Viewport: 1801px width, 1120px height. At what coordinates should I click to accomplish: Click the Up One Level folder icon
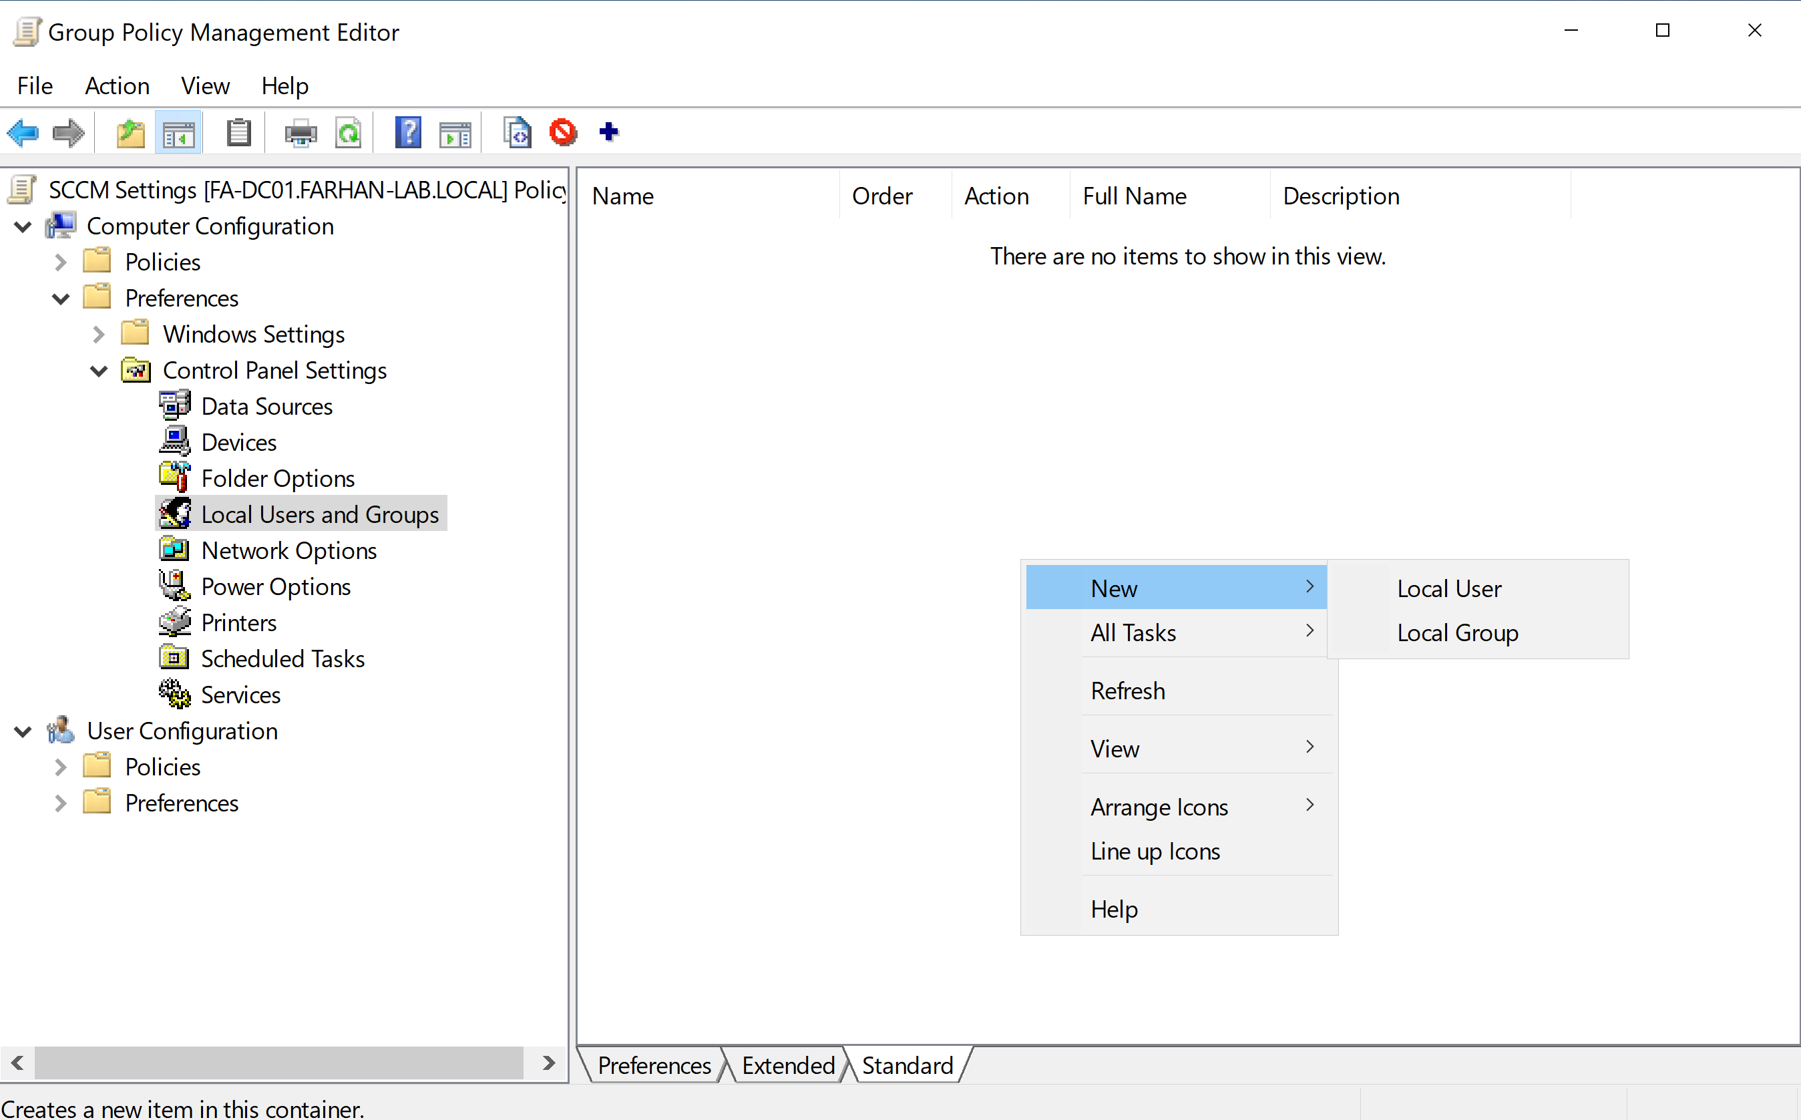click(130, 134)
